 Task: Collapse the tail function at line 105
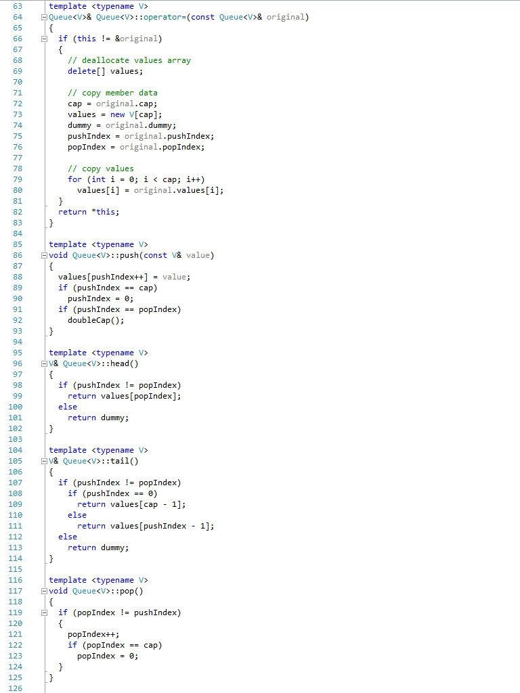(x=44, y=461)
